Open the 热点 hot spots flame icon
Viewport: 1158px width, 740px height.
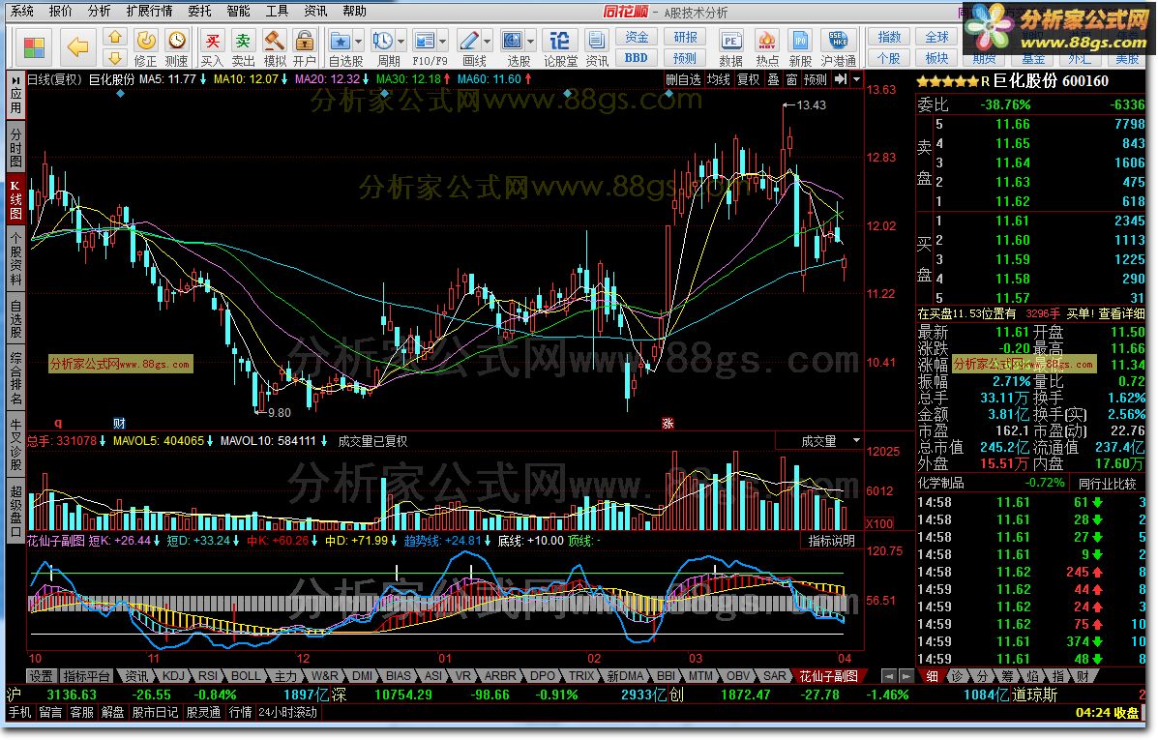[767, 47]
